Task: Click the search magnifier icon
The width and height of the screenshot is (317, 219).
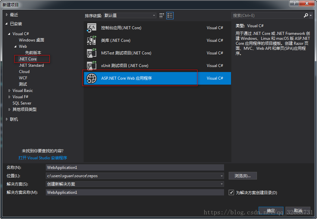Action: 306,15
